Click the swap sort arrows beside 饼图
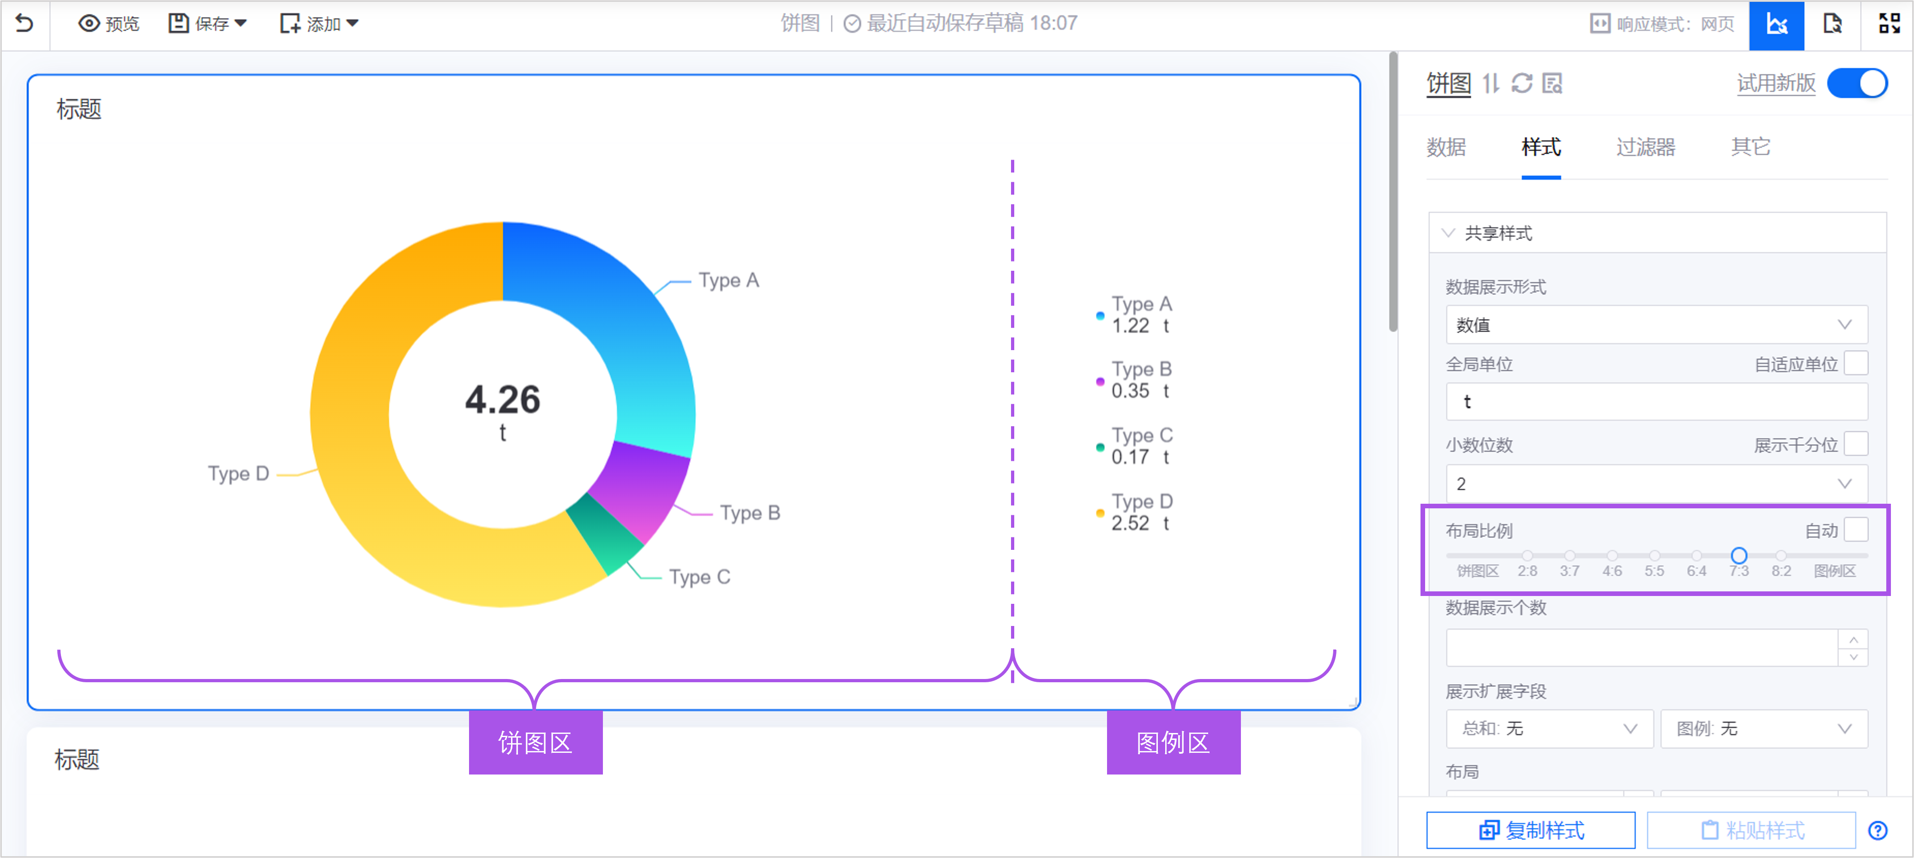The height and width of the screenshot is (858, 1914). coord(1491,83)
